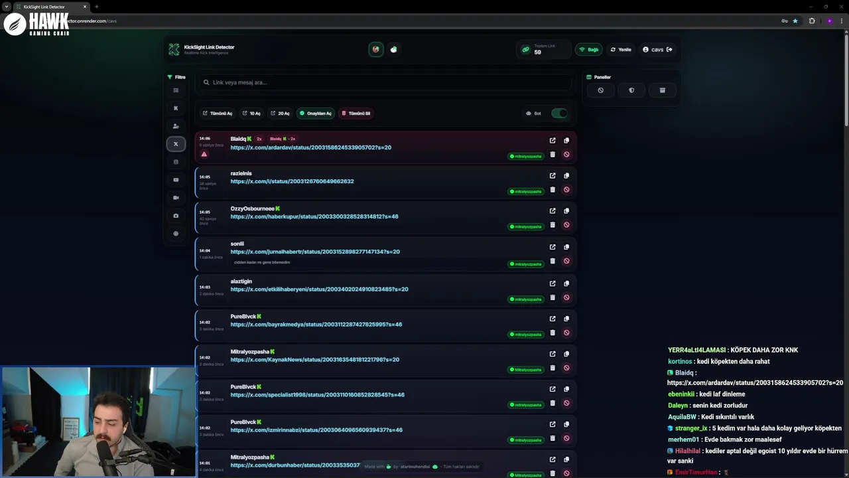Select the photo camera filter icon
Screen dimensions: 849x478
pyautogui.click(x=176, y=216)
